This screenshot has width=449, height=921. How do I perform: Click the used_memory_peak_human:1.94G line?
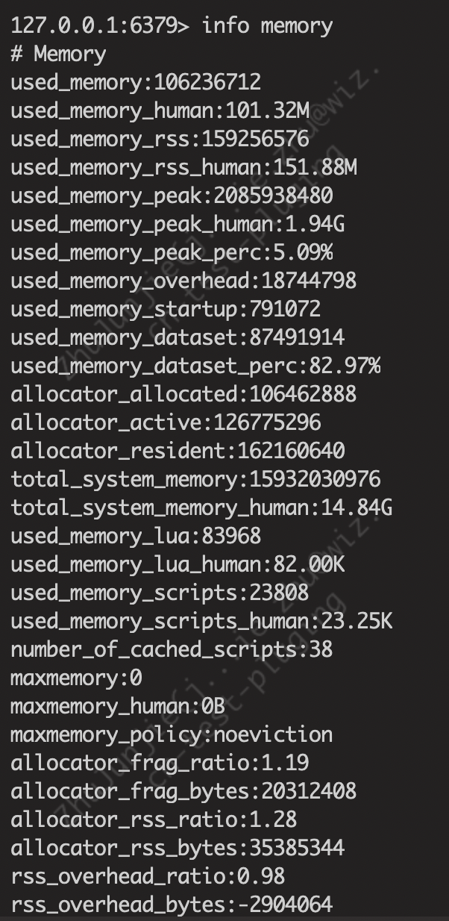pos(178,225)
